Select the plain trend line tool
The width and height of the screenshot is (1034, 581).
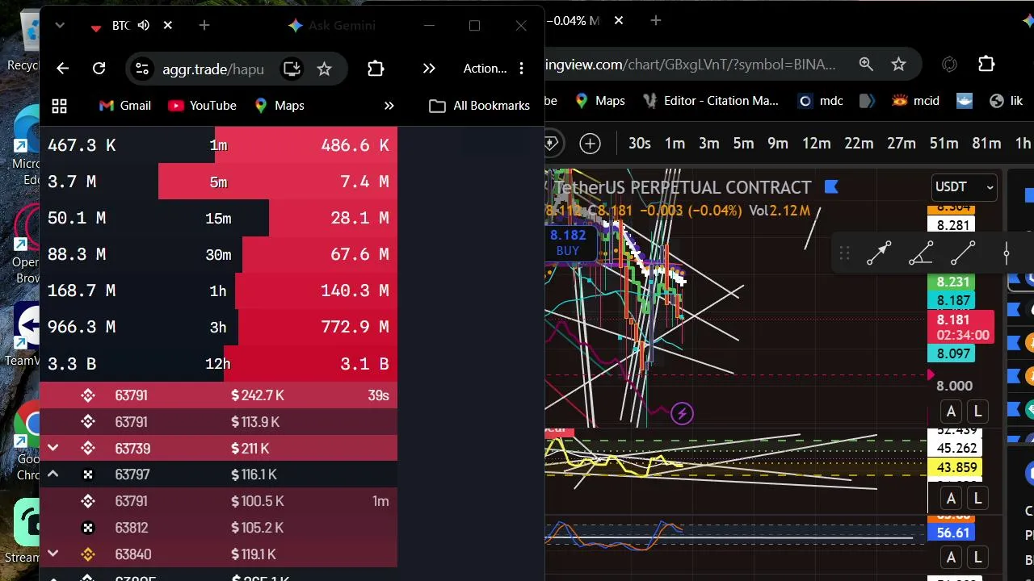click(963, 253)
